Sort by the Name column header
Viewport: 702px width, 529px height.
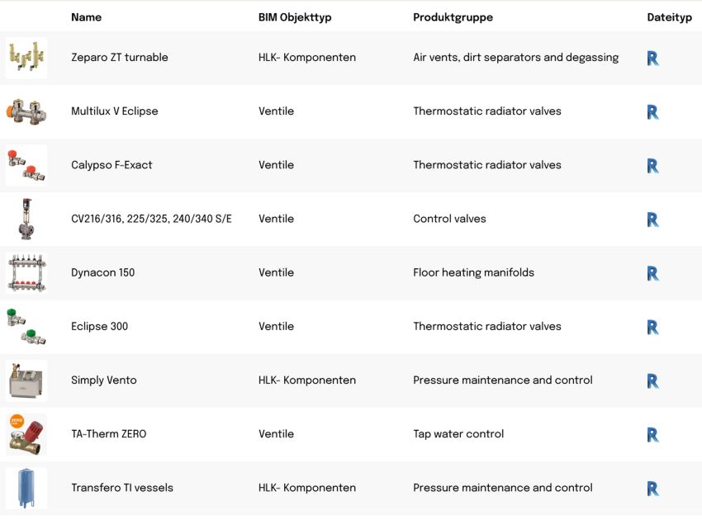point(87,17)
